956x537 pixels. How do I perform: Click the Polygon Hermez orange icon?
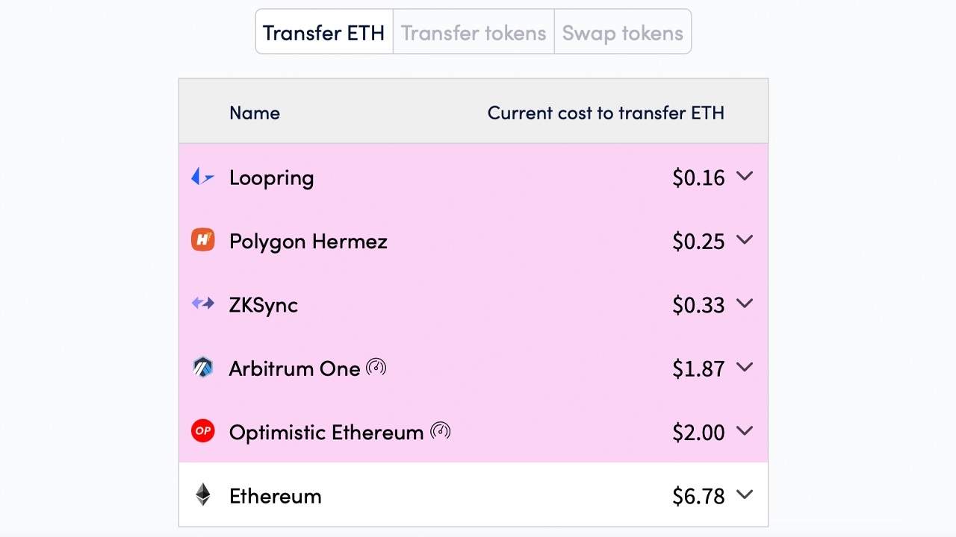pyautogui.click(x=202, y=240)
